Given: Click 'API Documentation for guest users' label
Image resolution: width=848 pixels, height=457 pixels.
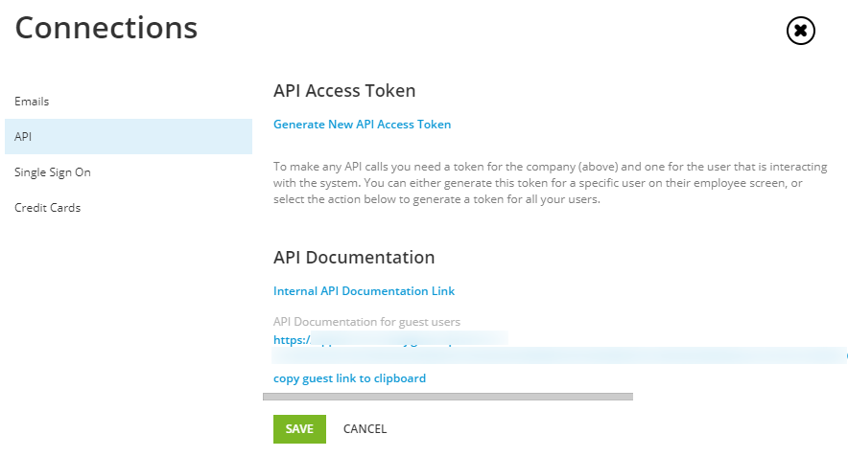Looking at the screenshot, I should tap(366, 322).
